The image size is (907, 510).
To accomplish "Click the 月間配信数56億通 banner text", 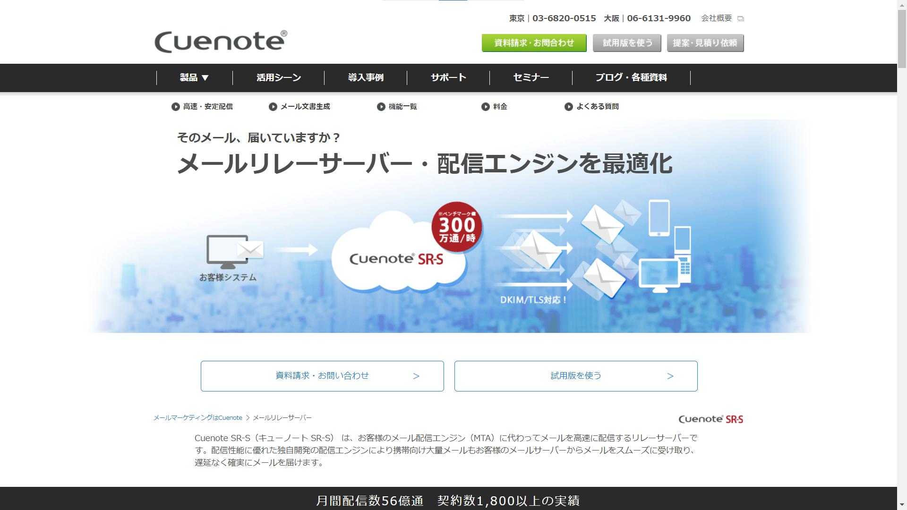I will click(x=369, y=501).
